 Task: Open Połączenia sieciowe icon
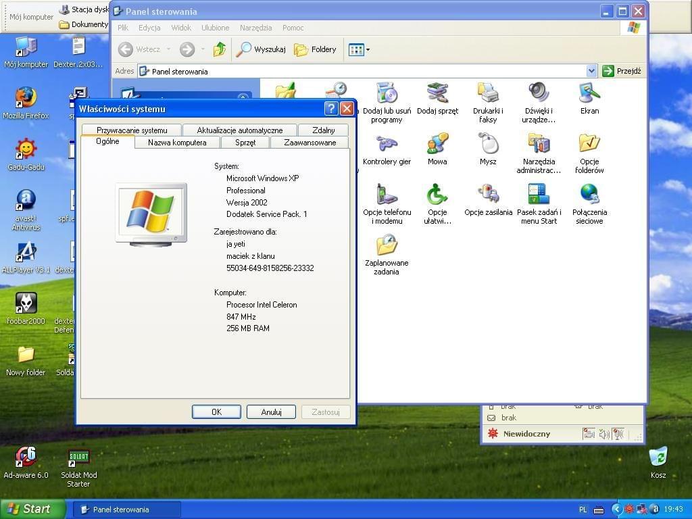point(589,195)
